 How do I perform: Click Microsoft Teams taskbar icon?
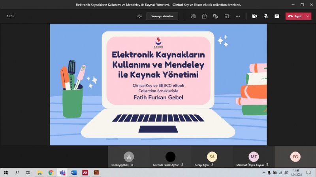[62, 173]
